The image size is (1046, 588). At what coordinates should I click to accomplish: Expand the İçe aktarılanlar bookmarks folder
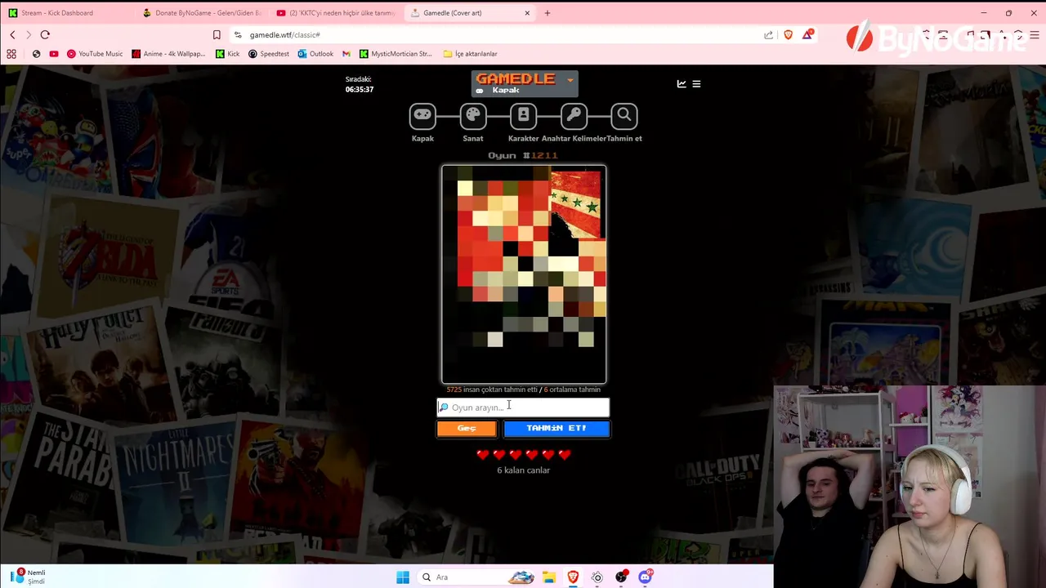click(470, 54)
